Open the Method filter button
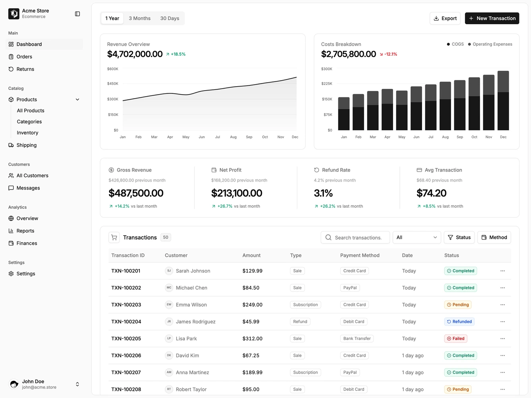The image size is (531, 398). (494, 238)
